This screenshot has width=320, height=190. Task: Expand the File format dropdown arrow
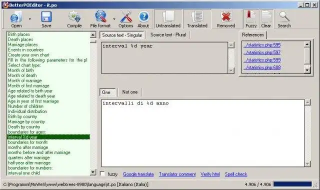[114, 19]
